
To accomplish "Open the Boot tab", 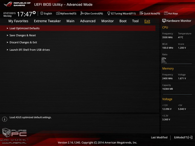I will coord(123,21).
